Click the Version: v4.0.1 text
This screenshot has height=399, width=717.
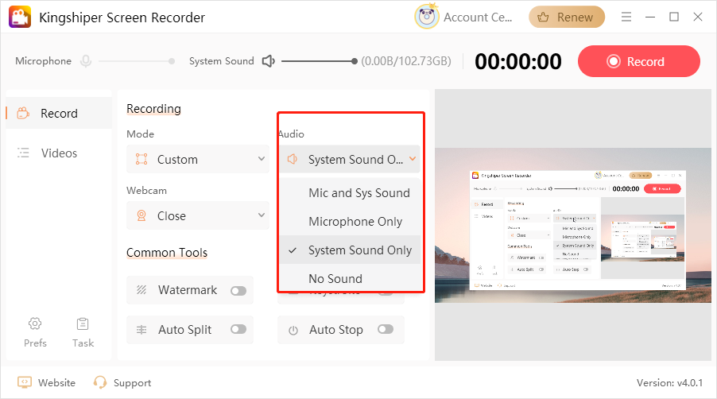tap(669, 382)
